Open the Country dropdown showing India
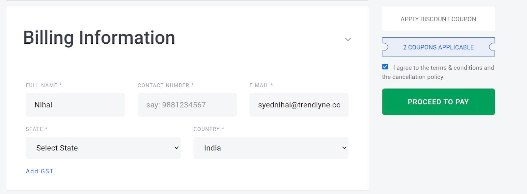This screenshot has height=194, width=527. tap(271, 148)
